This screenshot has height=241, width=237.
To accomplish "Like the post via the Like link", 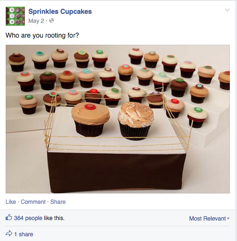I will (x=10, y=202).
